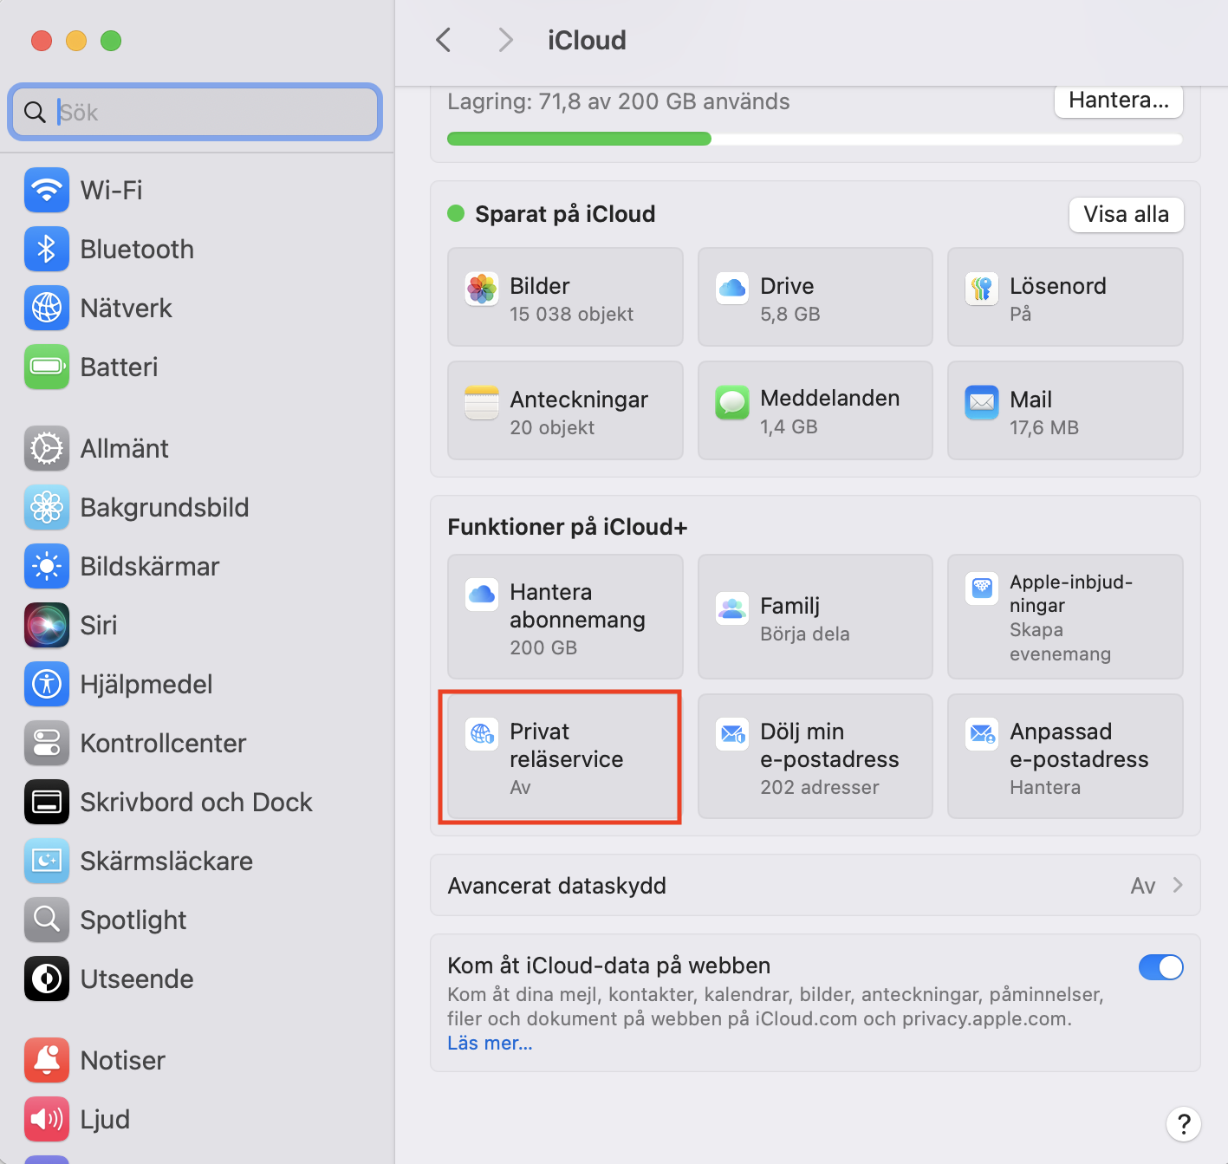Click the Hantera... storage button
This screenshot has width=1228, height=1164.
(1119, 101)
